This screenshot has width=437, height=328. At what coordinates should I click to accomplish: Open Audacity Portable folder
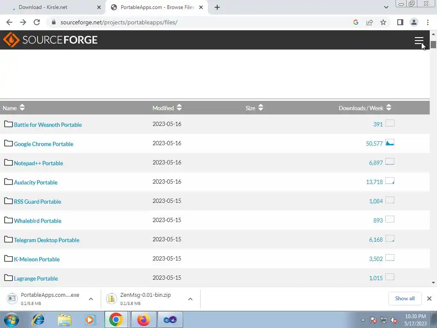tap(36, 182)
